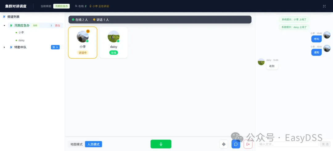Click the 特勤中队 channel icon
333x151 pixels.
tap(11, 47)
